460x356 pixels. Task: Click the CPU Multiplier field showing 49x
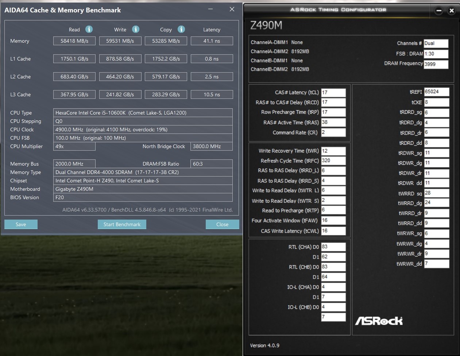(74, 146)
